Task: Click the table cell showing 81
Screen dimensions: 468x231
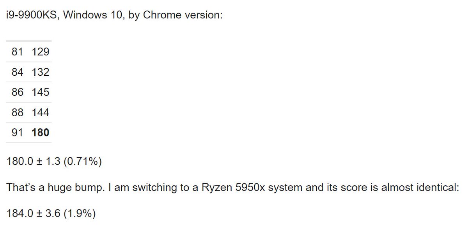Action: click(18, 52)
